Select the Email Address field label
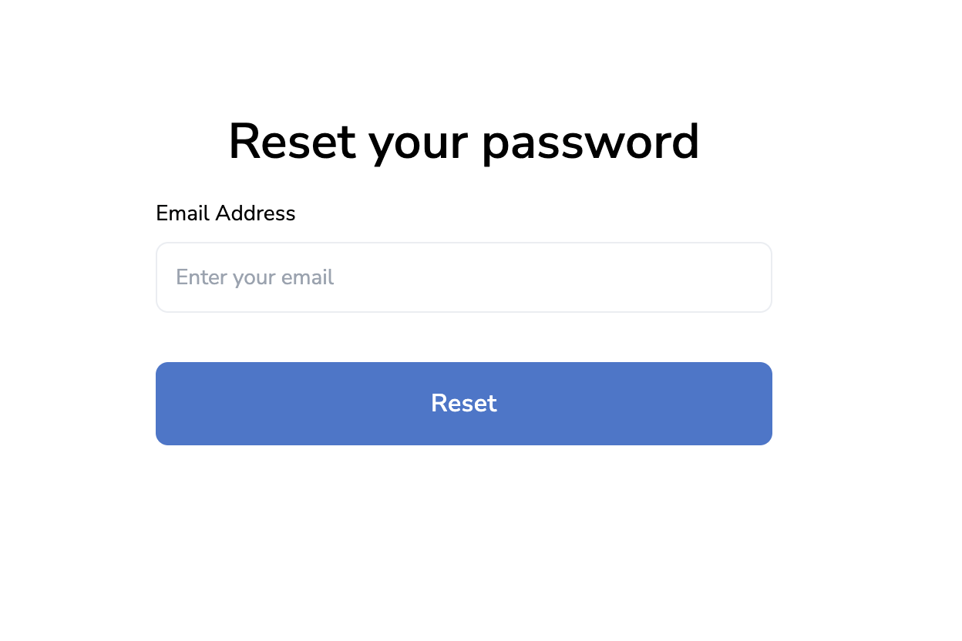This screenshot has height=641, width=962. (225, 213)
